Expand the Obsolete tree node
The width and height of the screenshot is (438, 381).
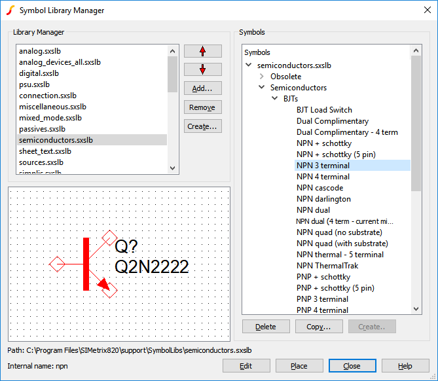(x=262, y=77)
